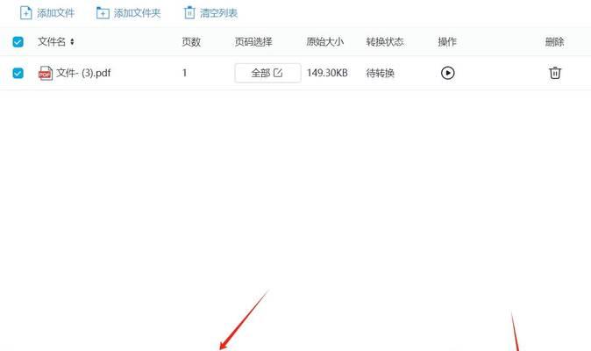Click the 清空列表 clear list trash icon

[x=189, y=13]
